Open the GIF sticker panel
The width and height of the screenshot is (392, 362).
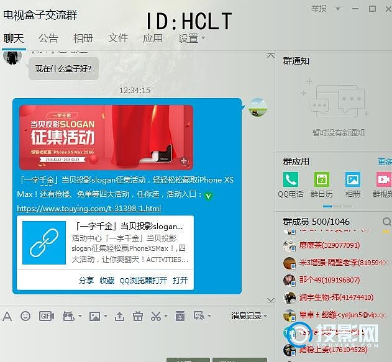[47, 316]
